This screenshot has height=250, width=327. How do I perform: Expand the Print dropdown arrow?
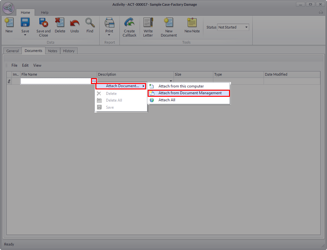coord(109,35)
